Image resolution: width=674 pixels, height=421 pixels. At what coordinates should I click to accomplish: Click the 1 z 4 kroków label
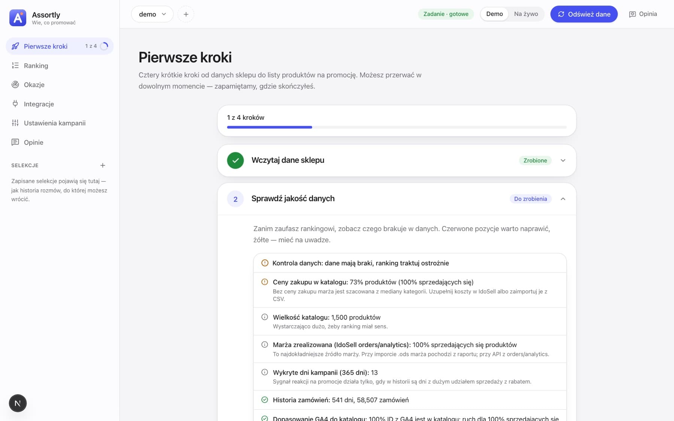(x=246, y=118)
